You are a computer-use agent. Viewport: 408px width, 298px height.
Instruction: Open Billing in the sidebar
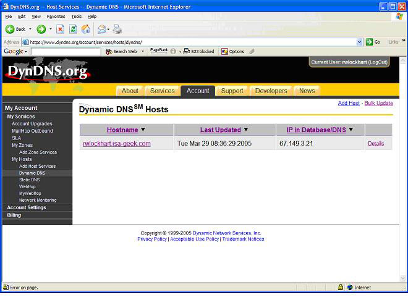point(14,215)
